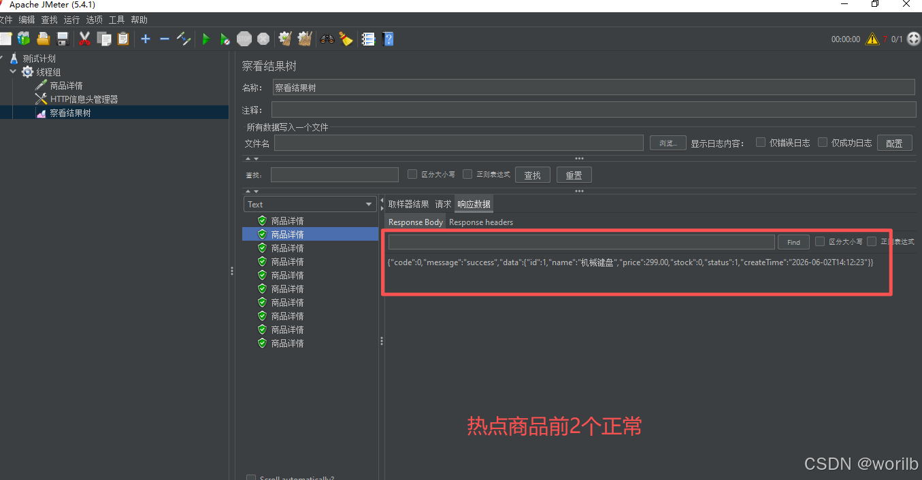The image size is (922, 480).
Task: Select the 响应数据 tab
Action: pos(474,204)
